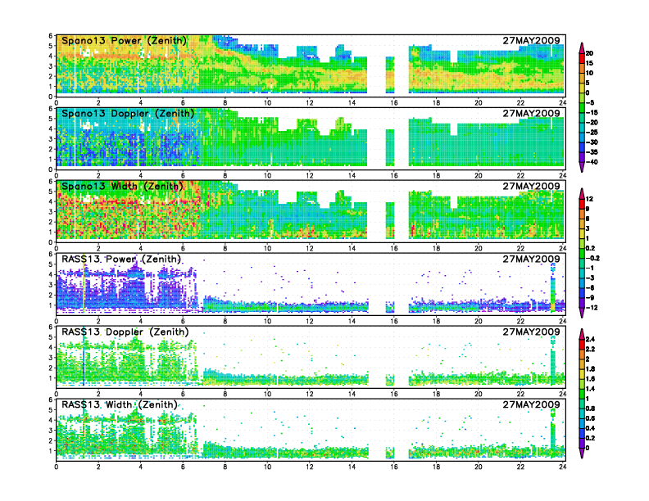The image size is (649, 501).
Task: Click the '1.8' label on the bottom colorbar
Action: (x=590, y=368)
